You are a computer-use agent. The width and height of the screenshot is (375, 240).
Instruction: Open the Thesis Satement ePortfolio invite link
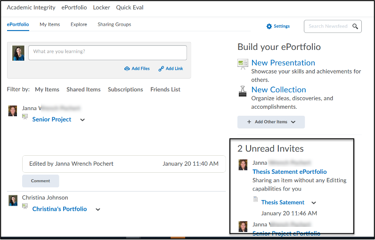[x=289, y=172]
